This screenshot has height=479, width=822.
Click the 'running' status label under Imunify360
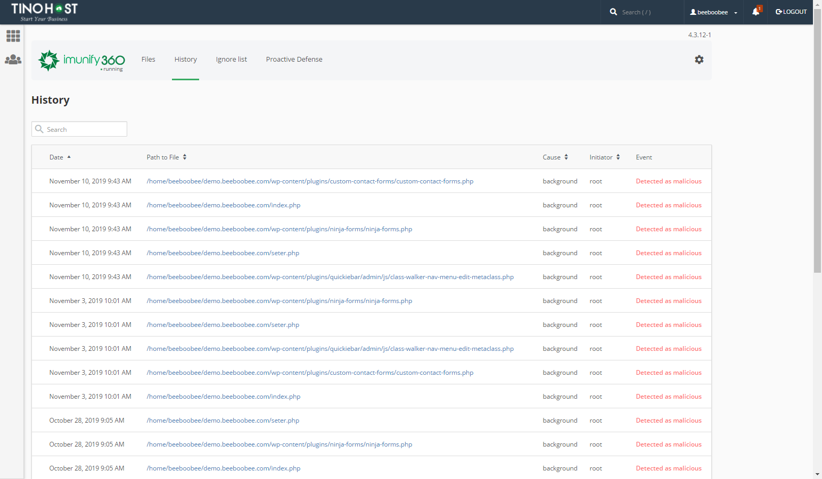112,69
